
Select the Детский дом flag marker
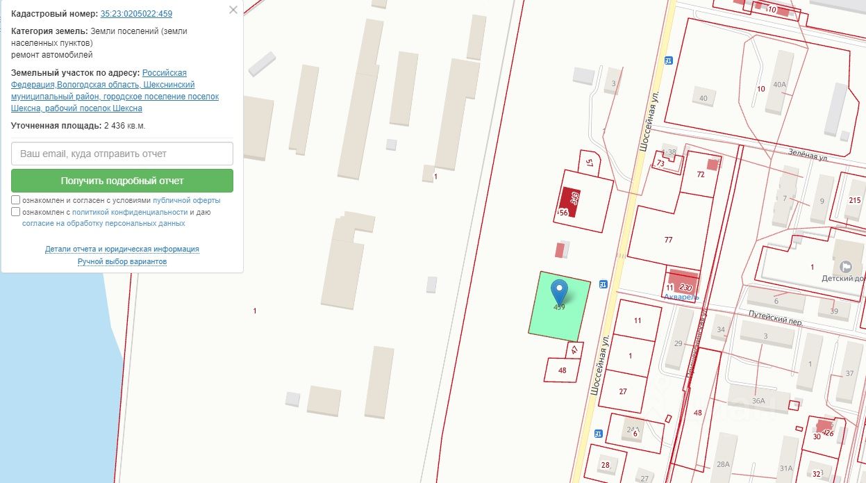[x=846, y=266]
